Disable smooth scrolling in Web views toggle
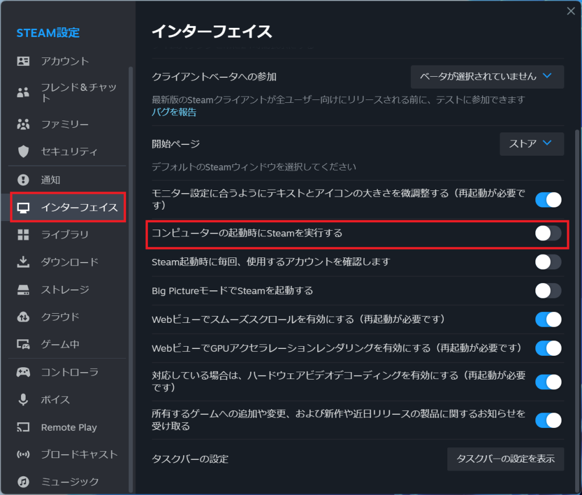The width and height of the screenshot is (582, 495). point(548,319)
